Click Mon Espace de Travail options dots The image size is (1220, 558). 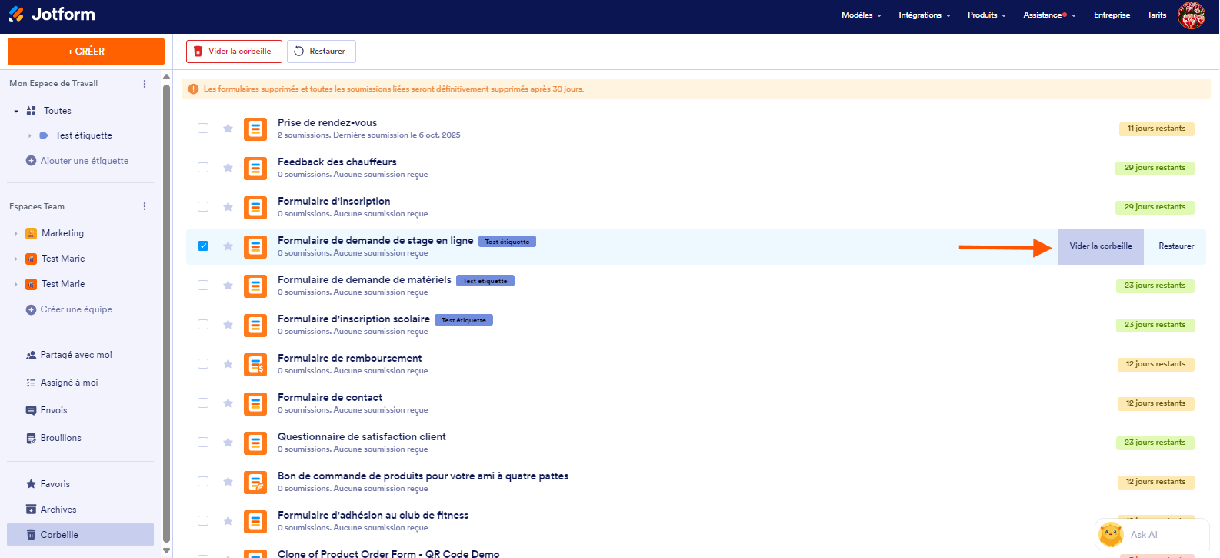coord(145,84)
